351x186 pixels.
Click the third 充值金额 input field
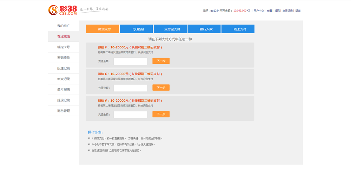(x=130, y=115)
